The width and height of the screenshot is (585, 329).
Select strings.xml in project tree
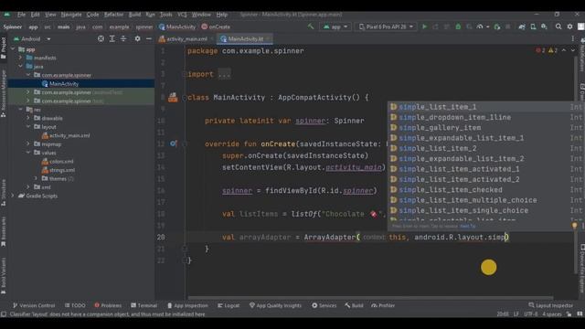tap(58, 170)
